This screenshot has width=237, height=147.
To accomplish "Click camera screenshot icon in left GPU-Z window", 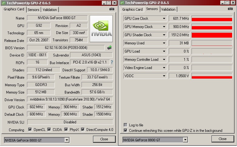I will point(112,9).
